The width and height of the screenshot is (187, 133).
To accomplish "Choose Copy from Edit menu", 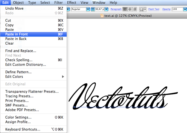I will [x=33, y=25].
